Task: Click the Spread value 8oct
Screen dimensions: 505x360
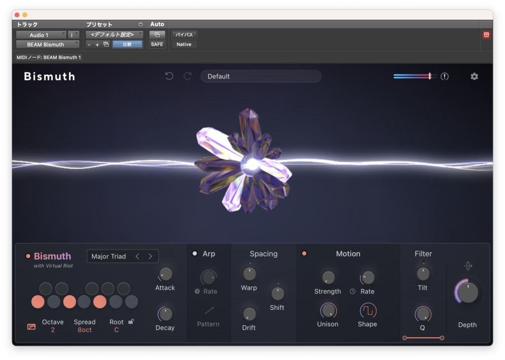Action: point(85,330)
